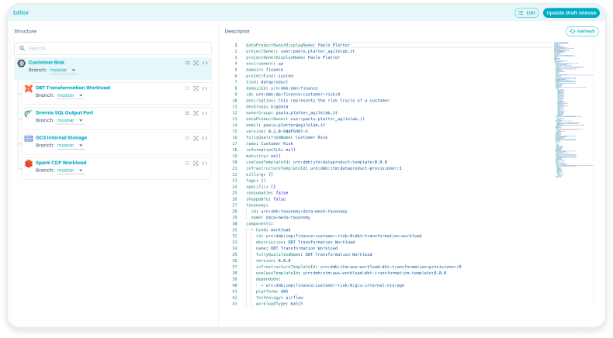
Task: Change branch for Spark CDP Workload
Action: (71, 170)
